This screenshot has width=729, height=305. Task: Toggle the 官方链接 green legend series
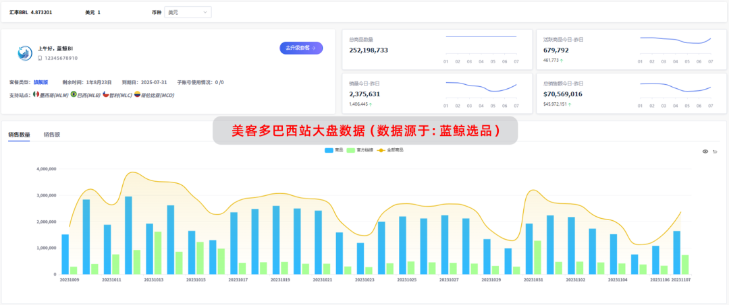pyautogui.click(x=360, y=150)
